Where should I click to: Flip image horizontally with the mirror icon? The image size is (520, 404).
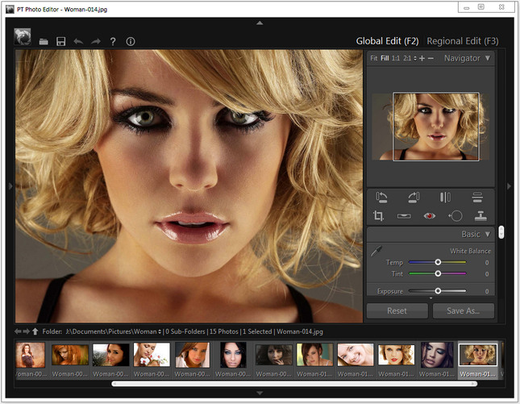pyautogui.click(x=445, y=197)
